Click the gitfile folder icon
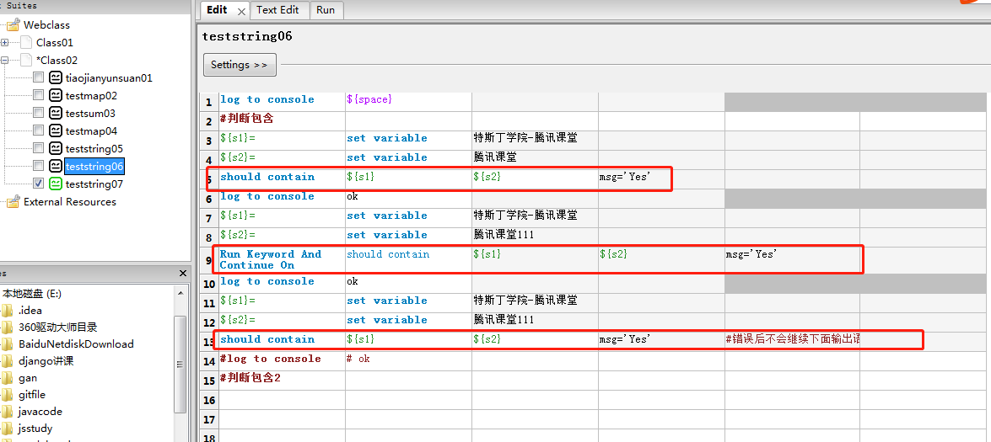This screenshot has width=991, height=442. pos(7,395)
